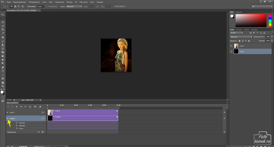The image size is (274, 147).
Task: Collapse the Слой 2 timeline track
Action: click(7, 118)
